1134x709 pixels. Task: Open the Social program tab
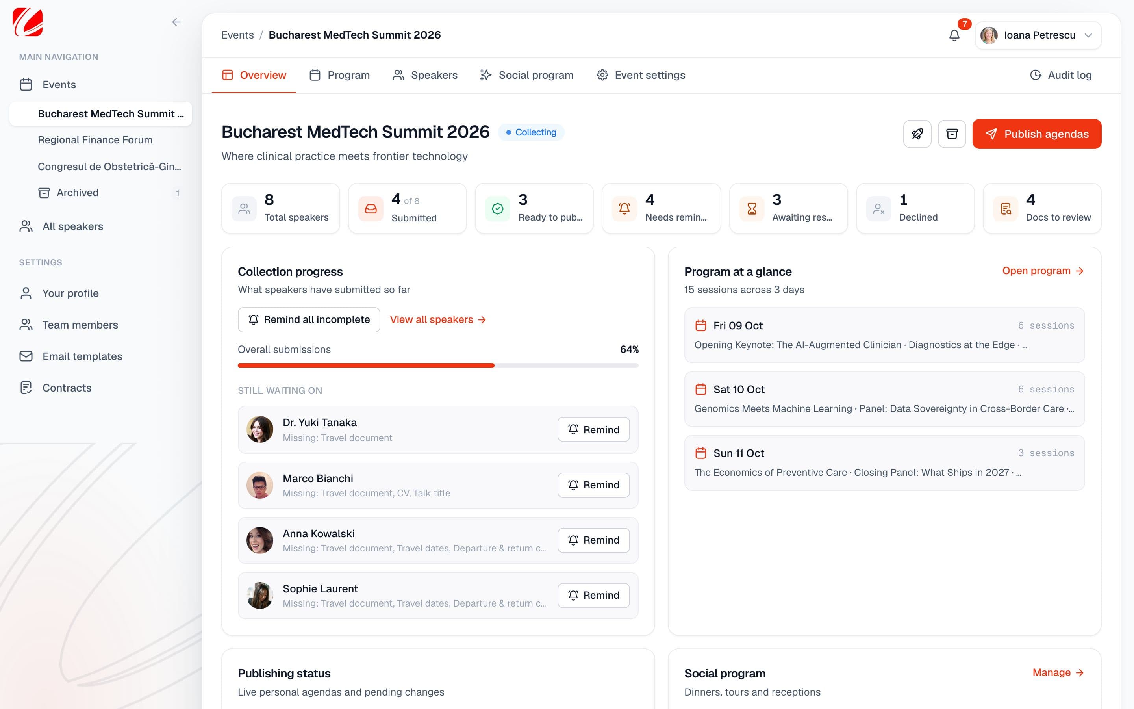[x=527, y=75]
